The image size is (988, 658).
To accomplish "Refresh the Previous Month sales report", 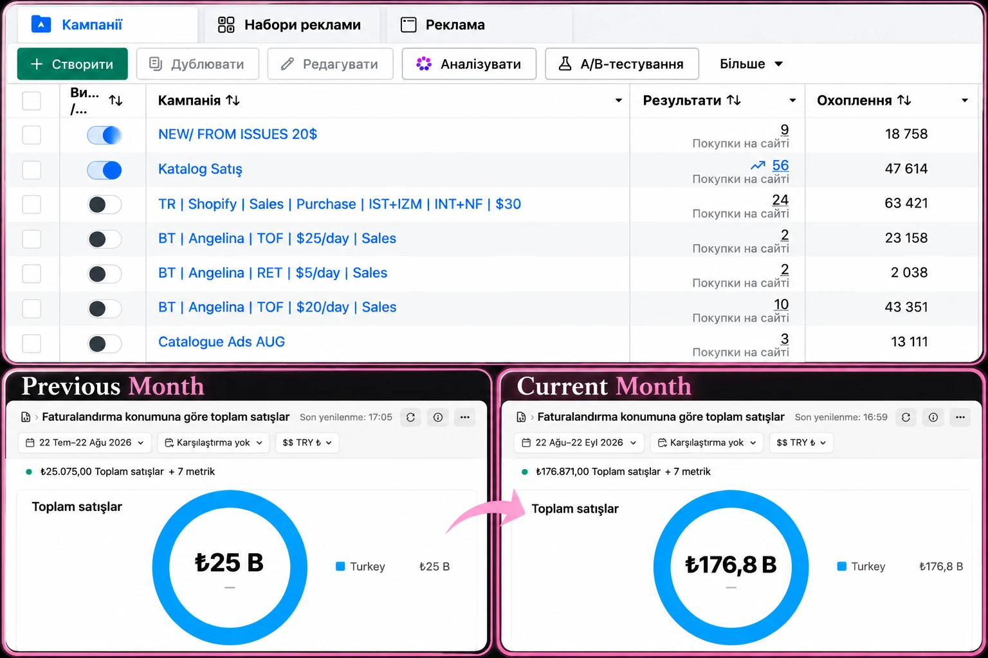I will coord(410,417).
